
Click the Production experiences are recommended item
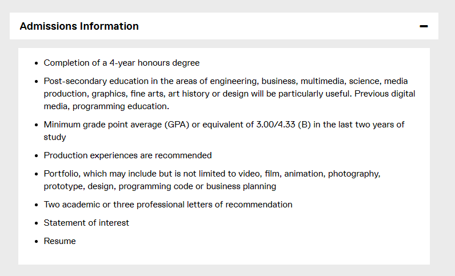[127, 155]
